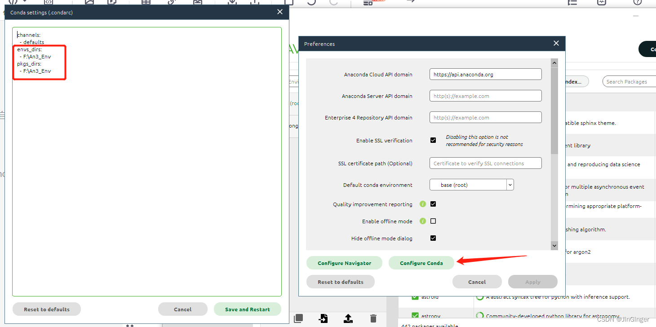Click info icon beside Quality improvement reporting

422,204
